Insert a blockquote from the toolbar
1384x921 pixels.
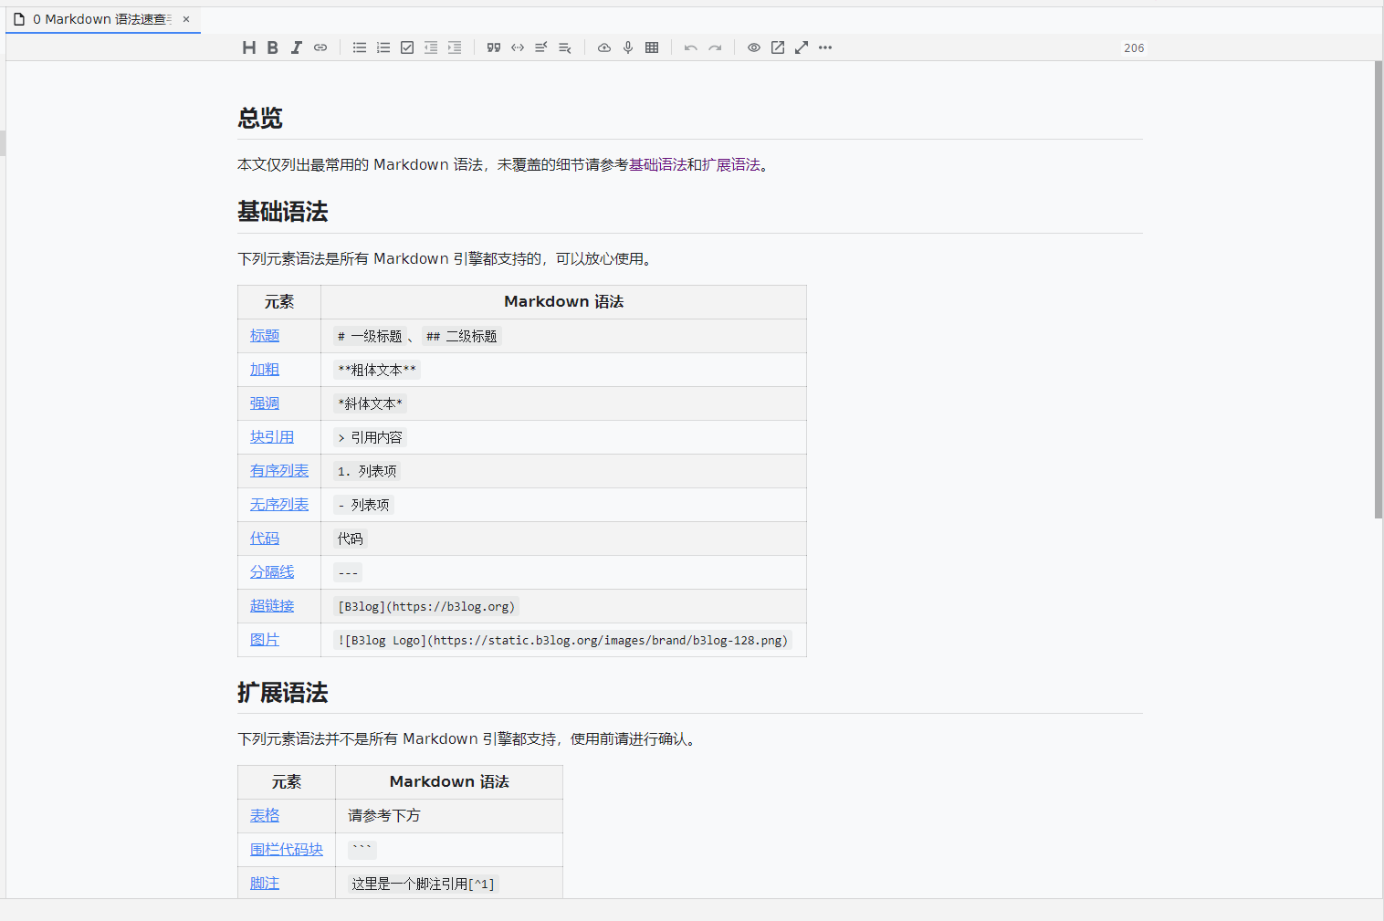[494, 47]
